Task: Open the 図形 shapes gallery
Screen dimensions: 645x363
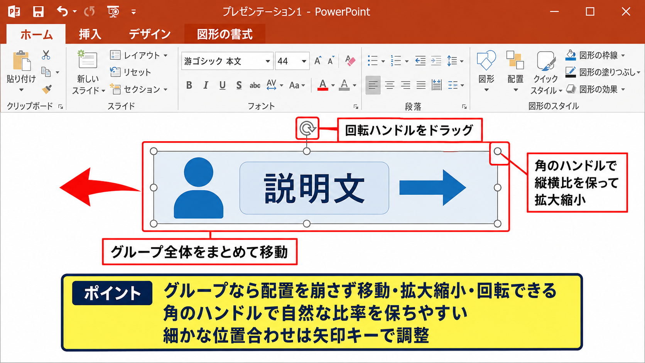Action: click(x=486, y=72)
